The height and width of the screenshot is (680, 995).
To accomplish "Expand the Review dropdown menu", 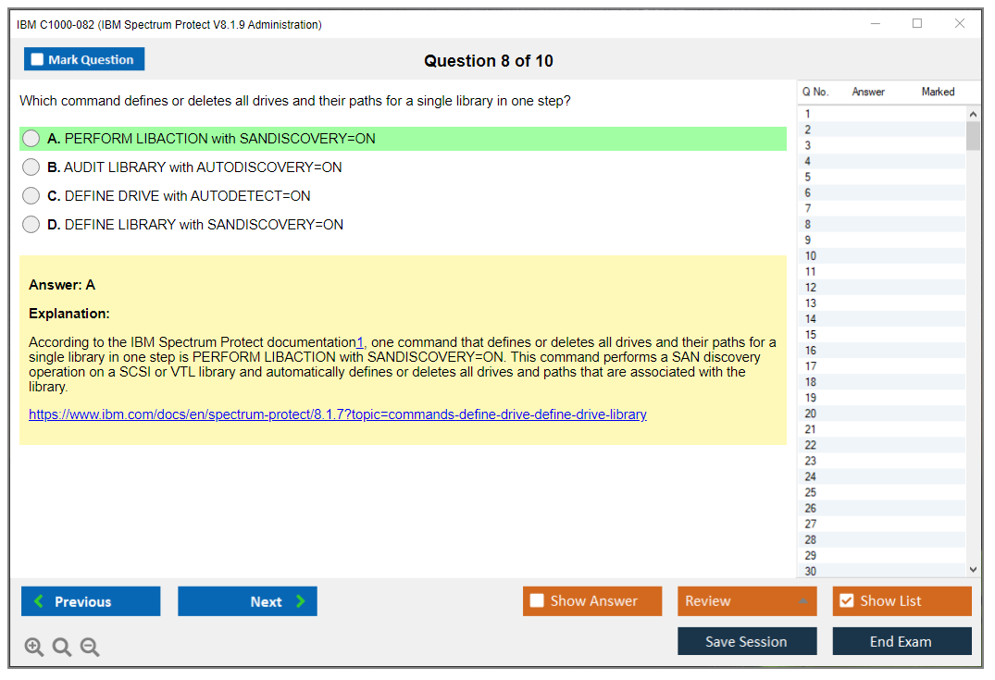I will [746, 601].
